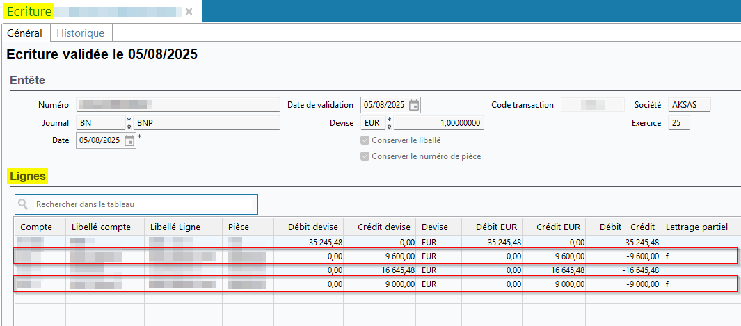
Task: Click the Exercice field showing 25
Action: [678, 123]
